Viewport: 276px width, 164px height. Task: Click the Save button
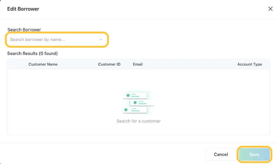[x=254, y=154]
